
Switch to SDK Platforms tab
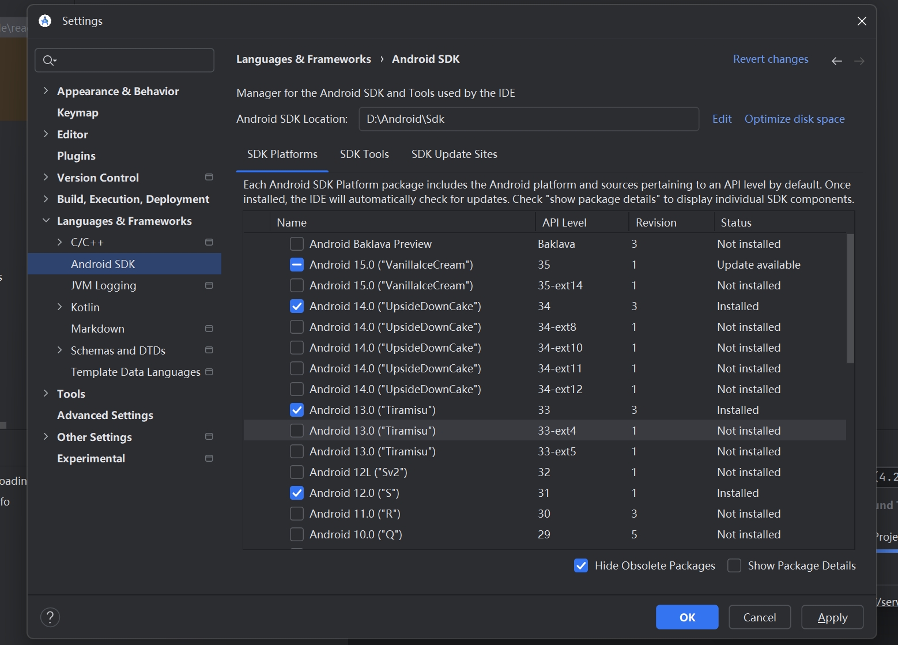point(282,154)
